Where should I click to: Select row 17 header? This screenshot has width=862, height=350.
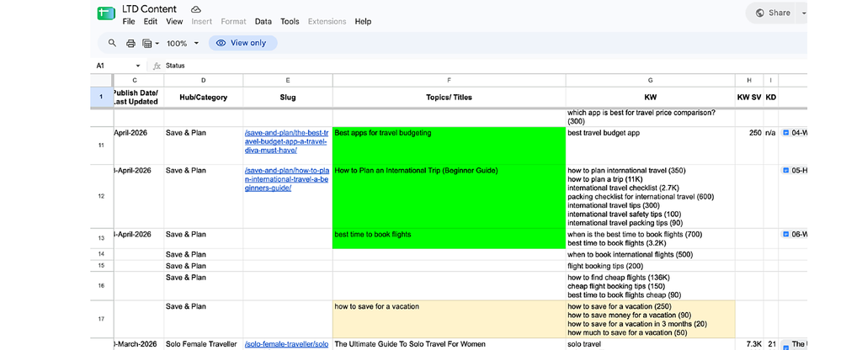click(101, 319)
